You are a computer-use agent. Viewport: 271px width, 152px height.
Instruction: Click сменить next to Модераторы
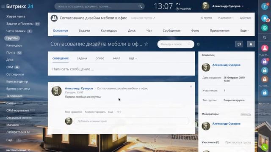(246, 114)
